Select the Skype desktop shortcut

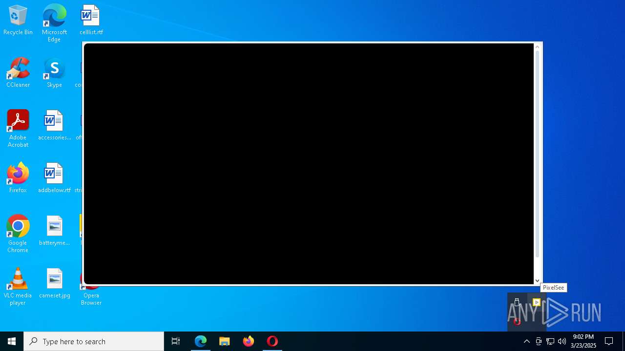coord(54,73)
